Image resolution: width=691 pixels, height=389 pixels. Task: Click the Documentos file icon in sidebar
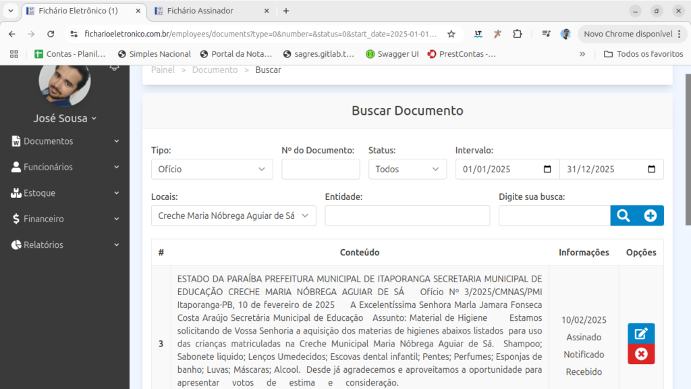[x=16, y=141]
